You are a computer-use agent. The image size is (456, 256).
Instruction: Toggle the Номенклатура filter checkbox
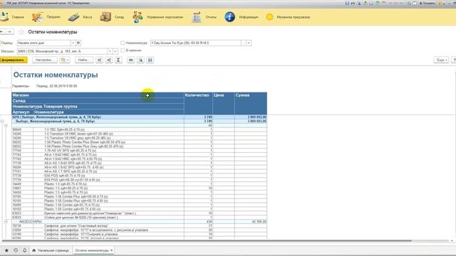click(123, 43)
